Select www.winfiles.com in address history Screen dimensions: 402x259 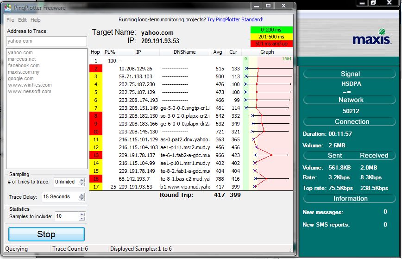(30, 85)
